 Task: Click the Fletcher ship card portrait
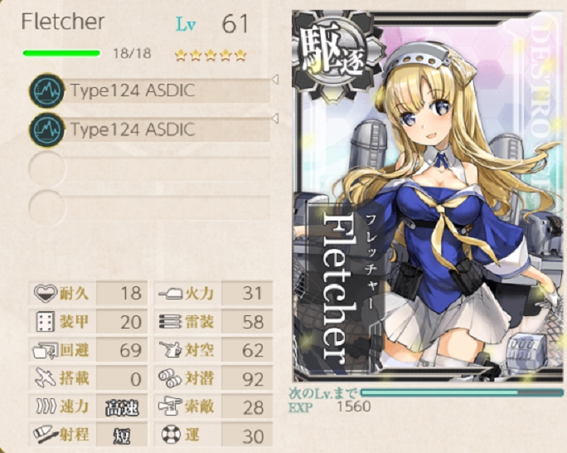click(429, 196)
